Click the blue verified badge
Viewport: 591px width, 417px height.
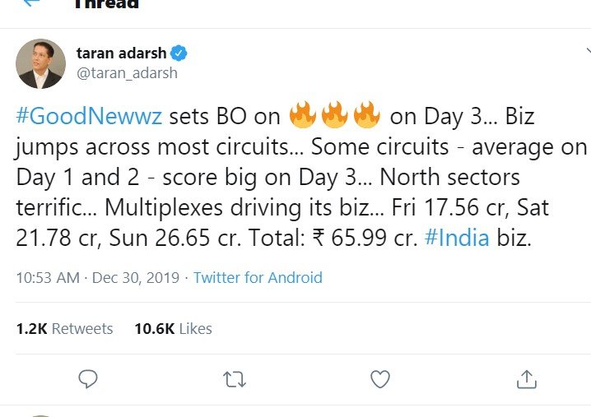click(179, 53)
